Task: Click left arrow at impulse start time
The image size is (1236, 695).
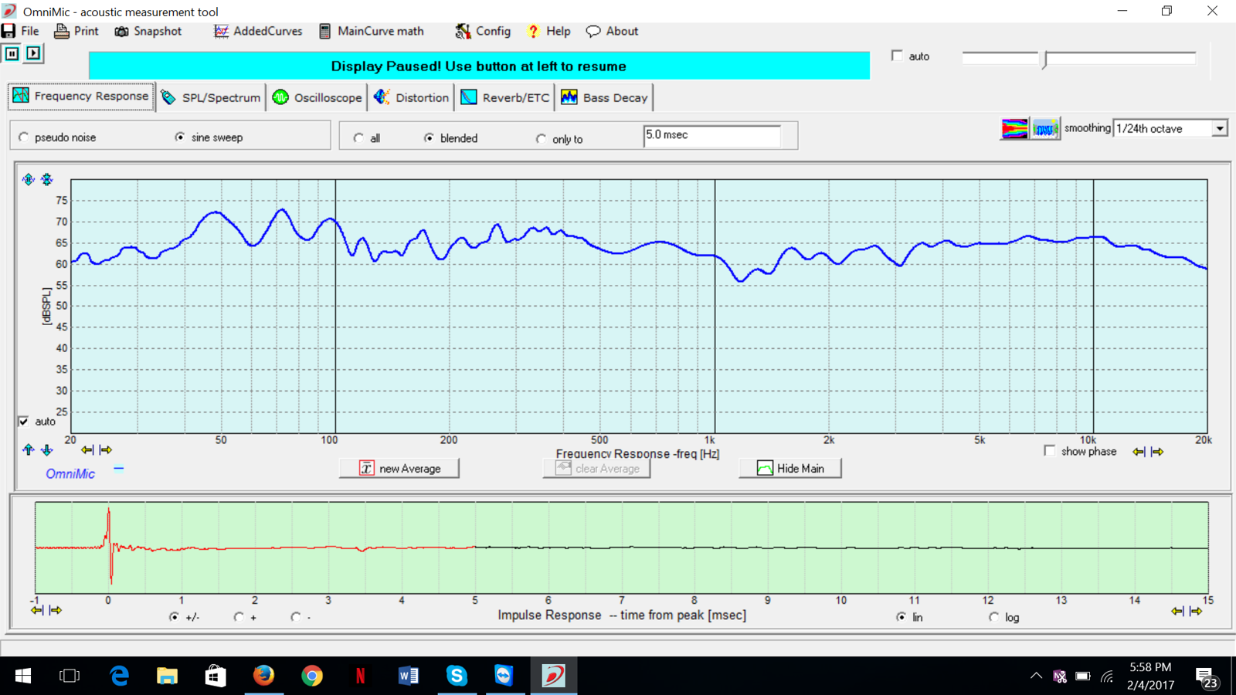Action: click(x=37, y=610)
